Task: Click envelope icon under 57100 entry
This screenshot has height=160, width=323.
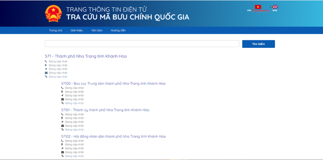Action: [63, 99]
